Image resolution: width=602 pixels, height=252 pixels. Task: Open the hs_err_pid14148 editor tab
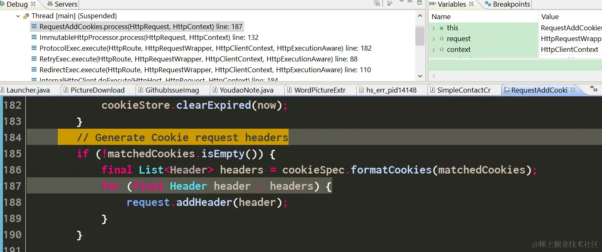[x=391, y=90]
